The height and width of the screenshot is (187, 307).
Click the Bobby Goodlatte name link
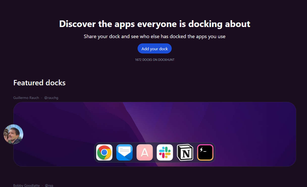click(27, 185)
